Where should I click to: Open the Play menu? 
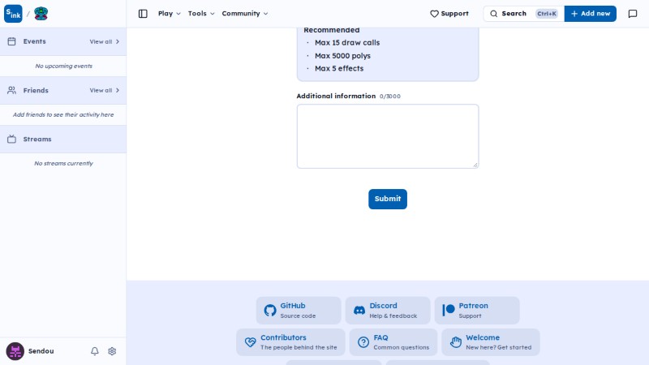pos(170,14)
